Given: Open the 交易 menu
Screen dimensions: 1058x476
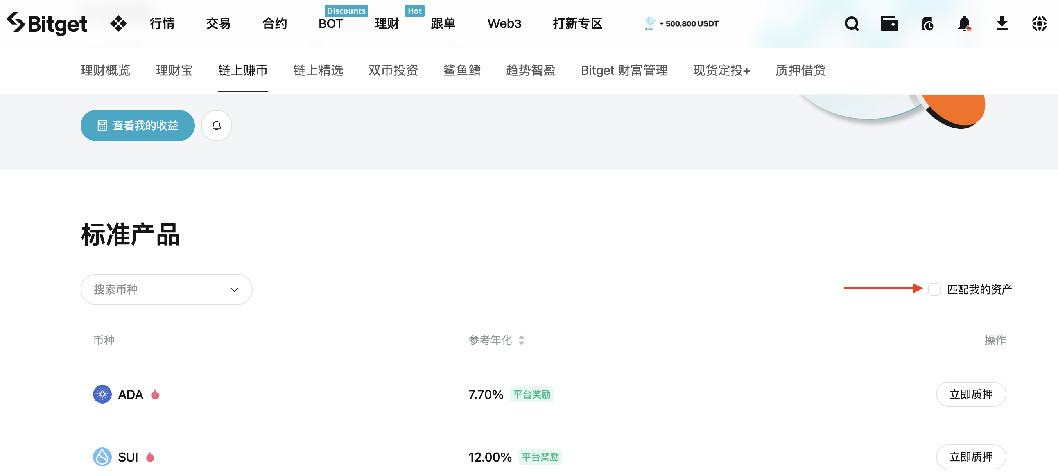Looking at the screenshot, I should click(218, 23).
